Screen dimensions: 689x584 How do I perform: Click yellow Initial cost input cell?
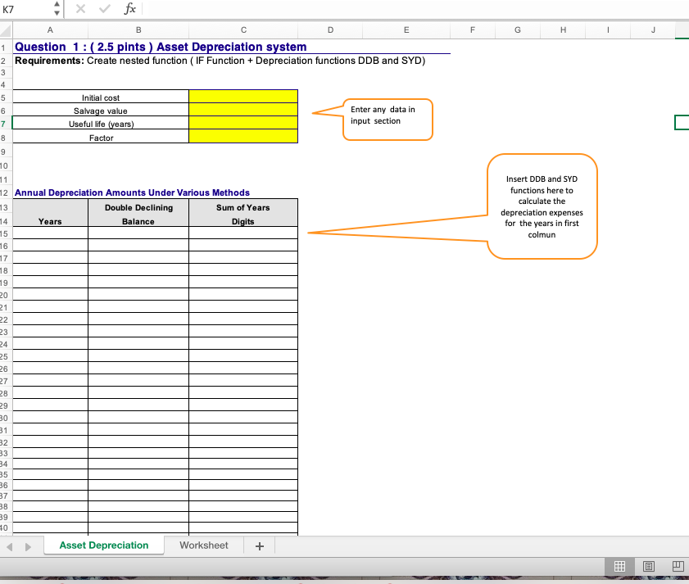coord(243,96)
